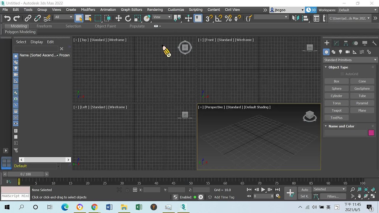Open the project path dropdown
The width and height of the screenshot is (379, 213).
coord(350,18)
